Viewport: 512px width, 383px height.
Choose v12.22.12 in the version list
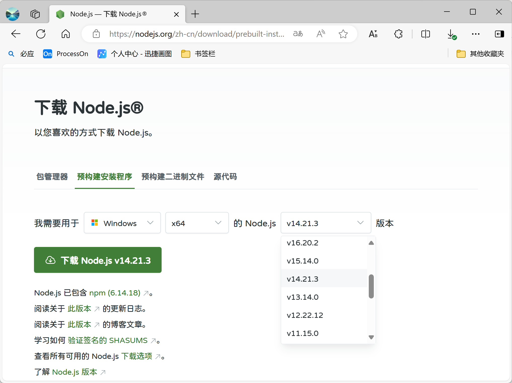coord(305,315)
